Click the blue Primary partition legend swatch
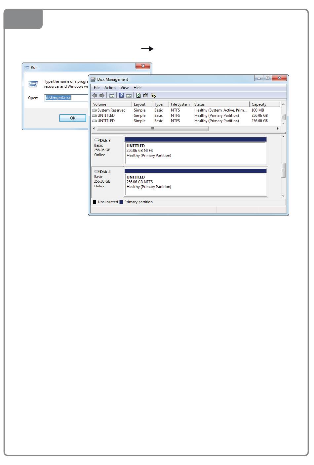The height and width of the screenshot is (465, 314). coord(121,202)
